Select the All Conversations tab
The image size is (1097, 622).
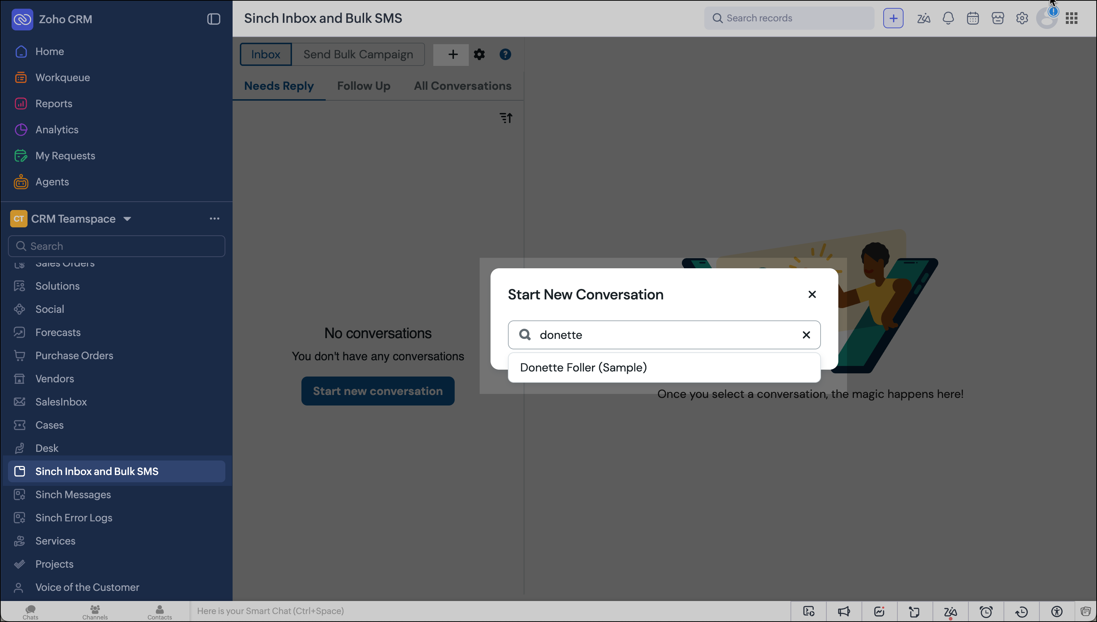[462, 86]
